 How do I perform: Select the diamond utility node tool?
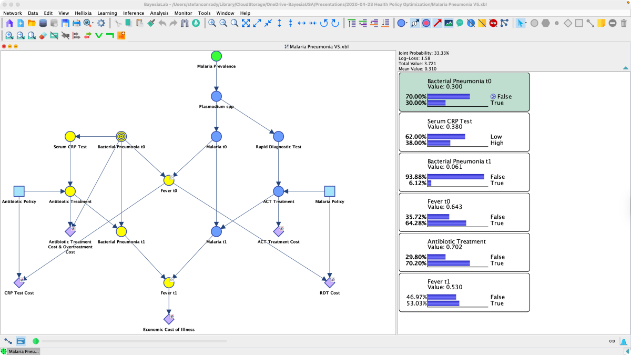coord(568,23)
